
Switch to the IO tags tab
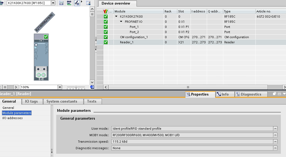[32, 101]
